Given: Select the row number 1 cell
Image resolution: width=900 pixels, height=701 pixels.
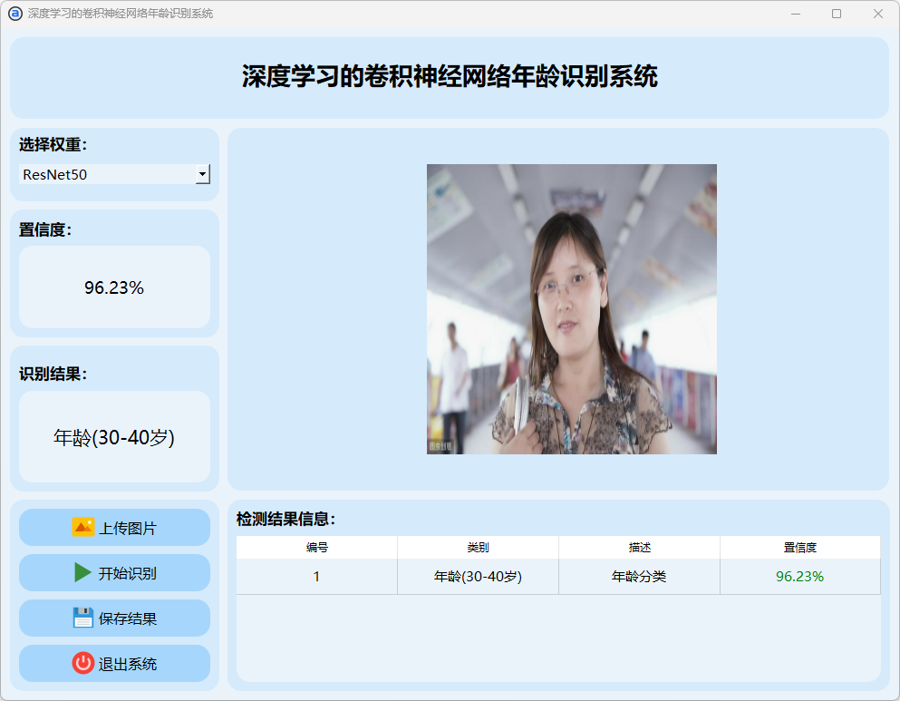Looking at the screenshot, I should pos(316,577).
